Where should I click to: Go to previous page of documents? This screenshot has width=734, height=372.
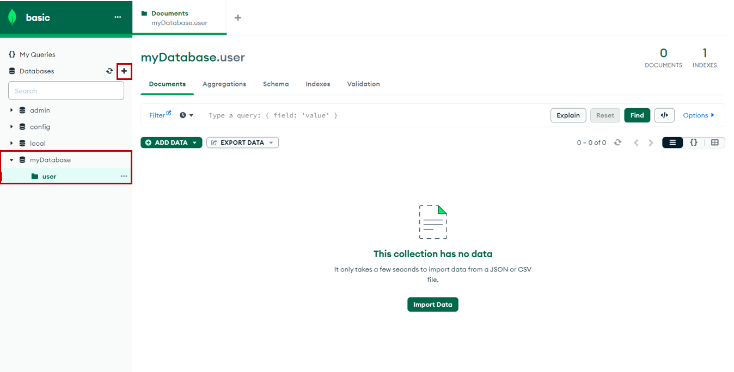(636, 142)
